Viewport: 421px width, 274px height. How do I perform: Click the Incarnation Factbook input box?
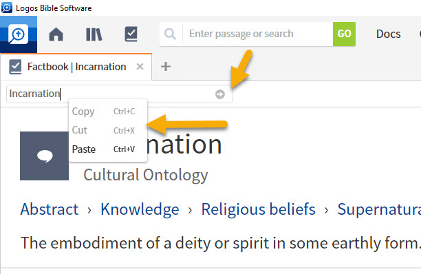click(120, 94)
